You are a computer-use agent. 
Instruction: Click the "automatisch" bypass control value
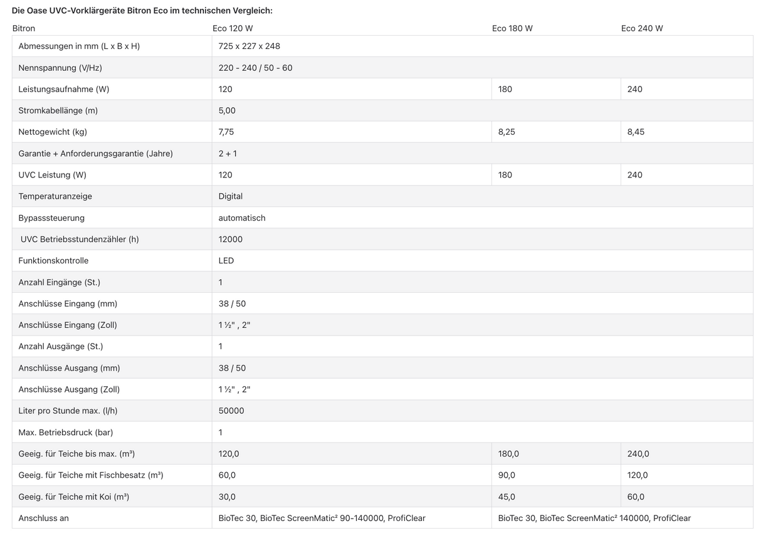click(x=242, y=218)
